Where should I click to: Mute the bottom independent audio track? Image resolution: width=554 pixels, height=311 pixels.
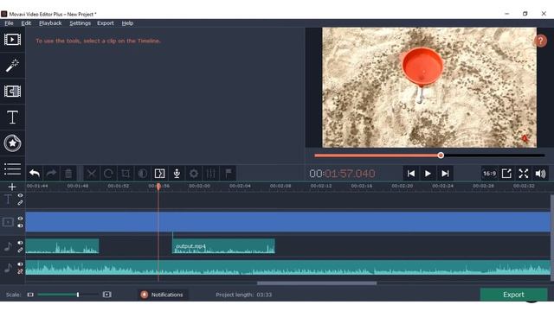20,264
